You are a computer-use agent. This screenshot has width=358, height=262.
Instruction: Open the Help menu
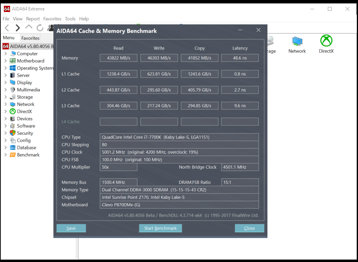[x=84, y=19]
